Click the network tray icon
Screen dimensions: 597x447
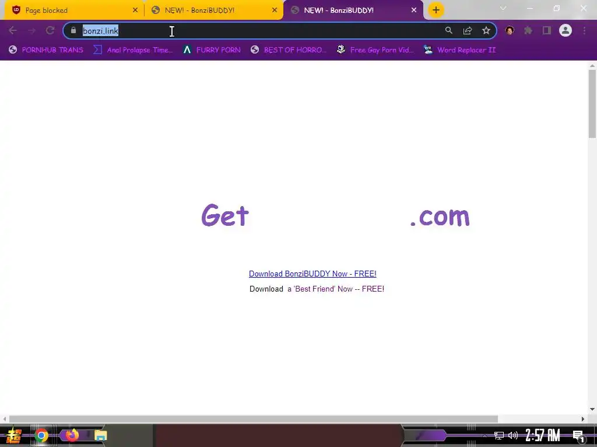coord(499,435)
